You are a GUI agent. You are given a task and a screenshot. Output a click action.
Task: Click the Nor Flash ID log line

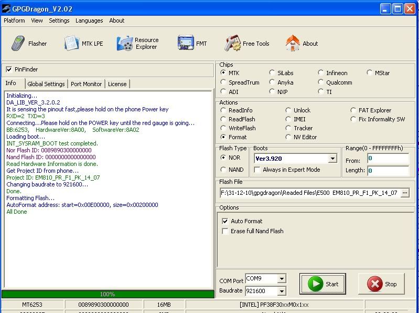tap(49, 150)
